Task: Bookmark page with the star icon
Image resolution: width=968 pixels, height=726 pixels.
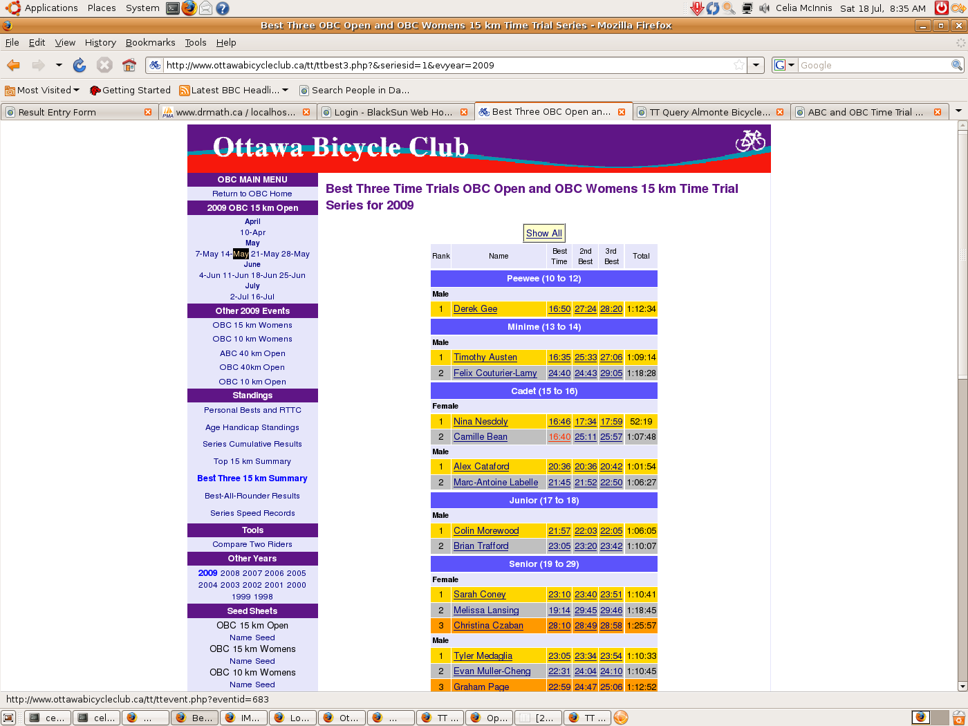Action: point(739,65)
